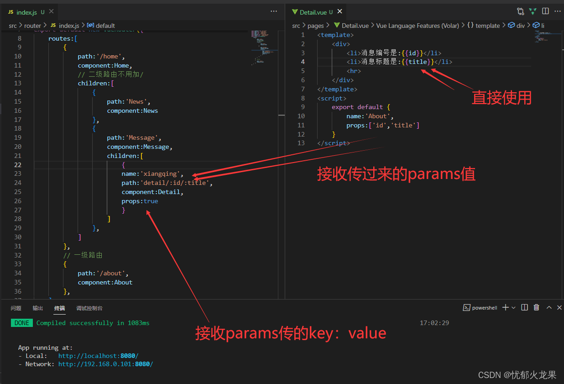Open the terminal launch profile dropdown arrow
The height and width of the screenshot is (384, 564).
click(513, 308)
